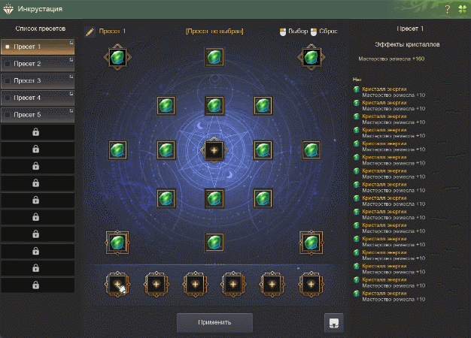471x338 pixels.
Task: Click the green clover icon in header
Action: tap(462, 9)
